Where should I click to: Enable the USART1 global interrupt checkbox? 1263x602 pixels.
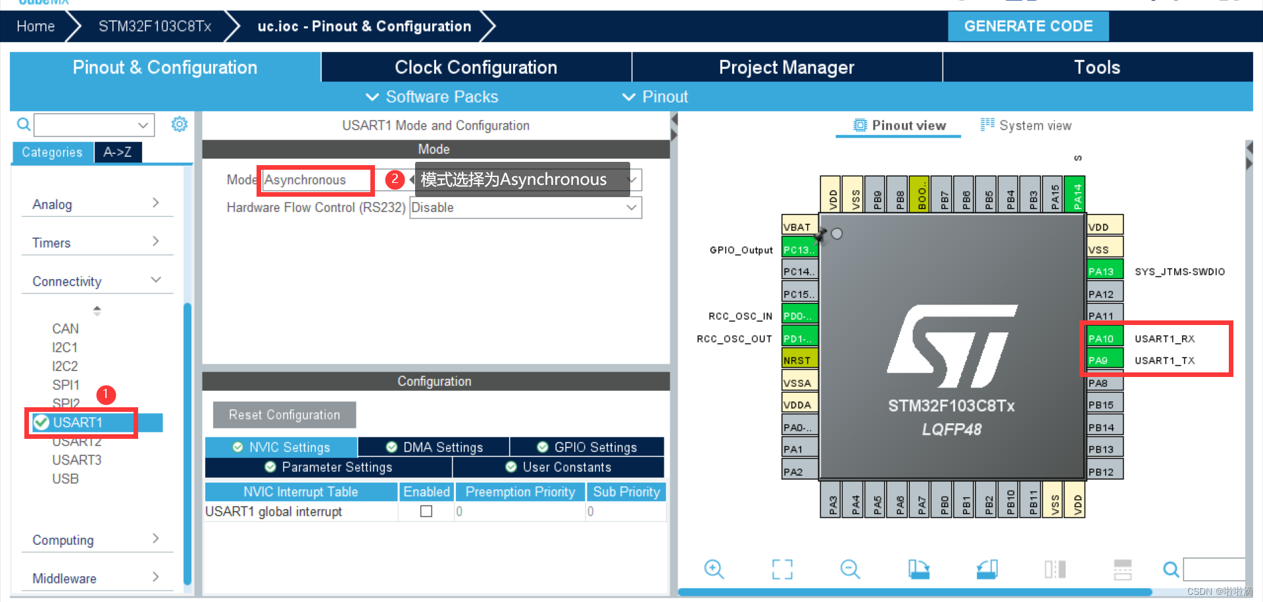tap(426, 511)
